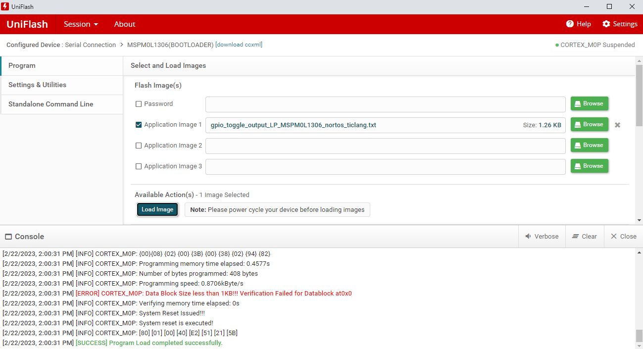Click the power cycle Note message

[277, 210]
